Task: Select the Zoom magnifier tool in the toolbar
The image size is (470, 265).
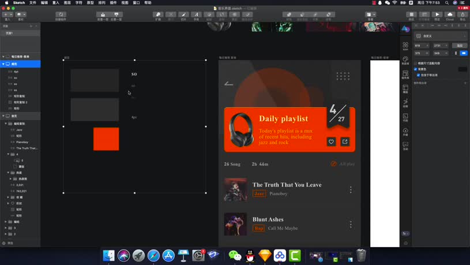Action: point(158,14)
